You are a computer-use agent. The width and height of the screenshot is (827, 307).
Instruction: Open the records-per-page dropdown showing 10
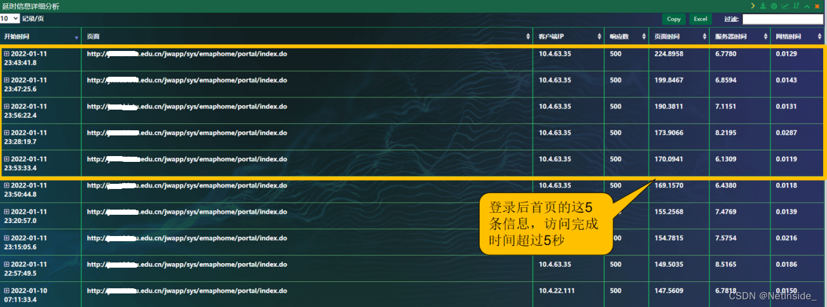pos(10,19)
